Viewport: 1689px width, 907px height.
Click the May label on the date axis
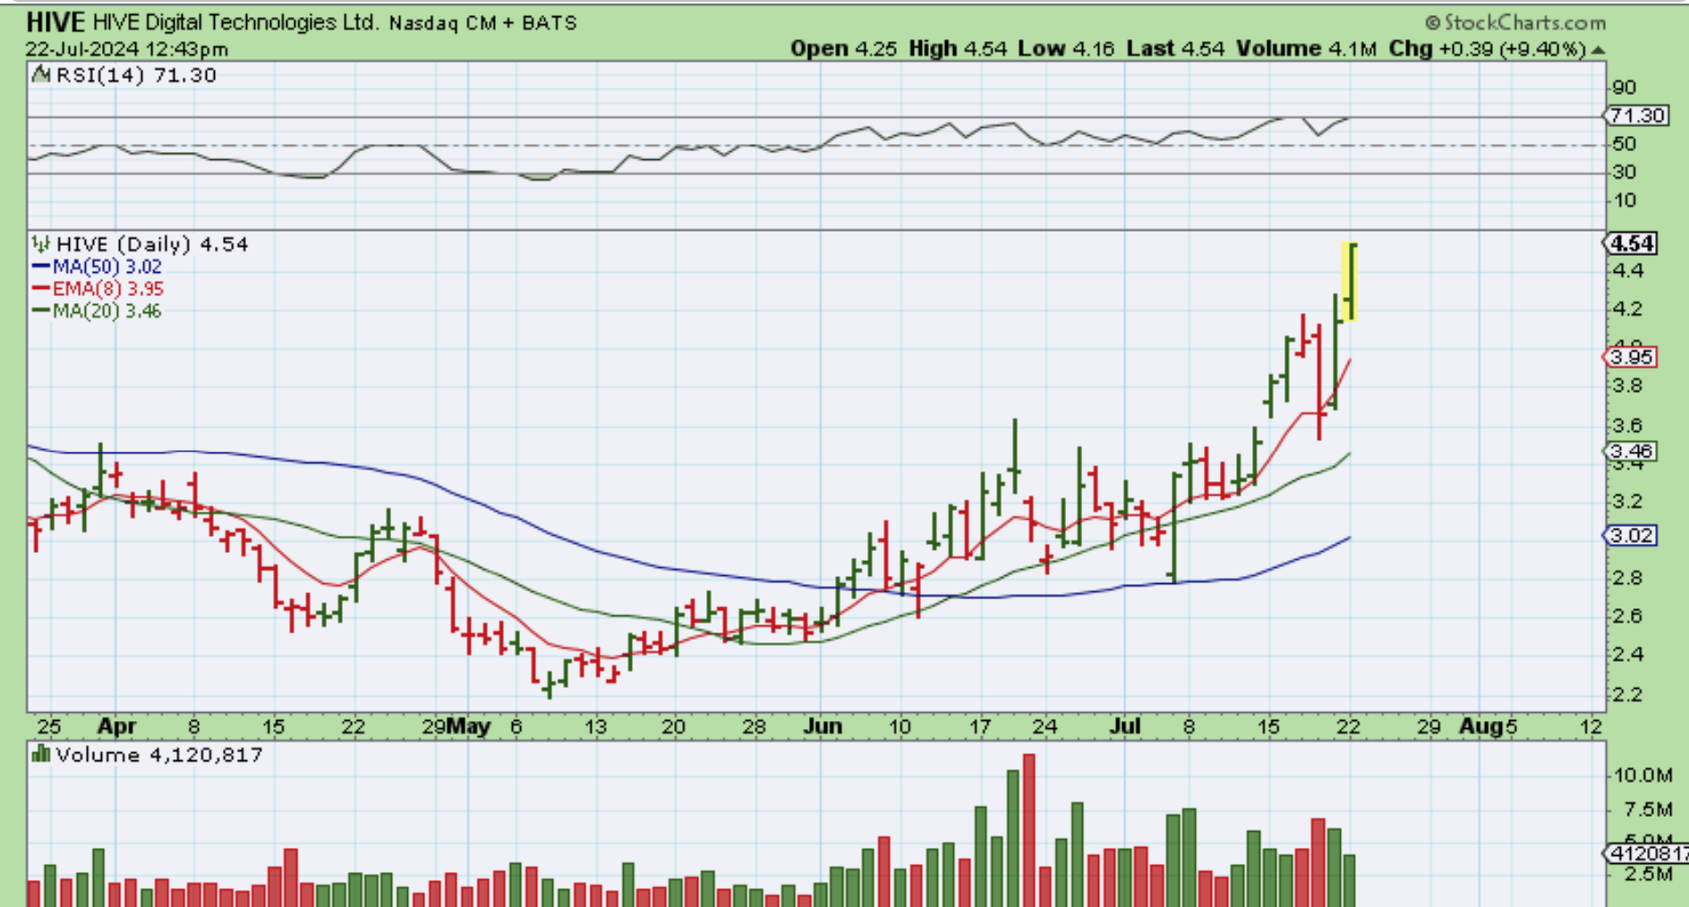468,726
